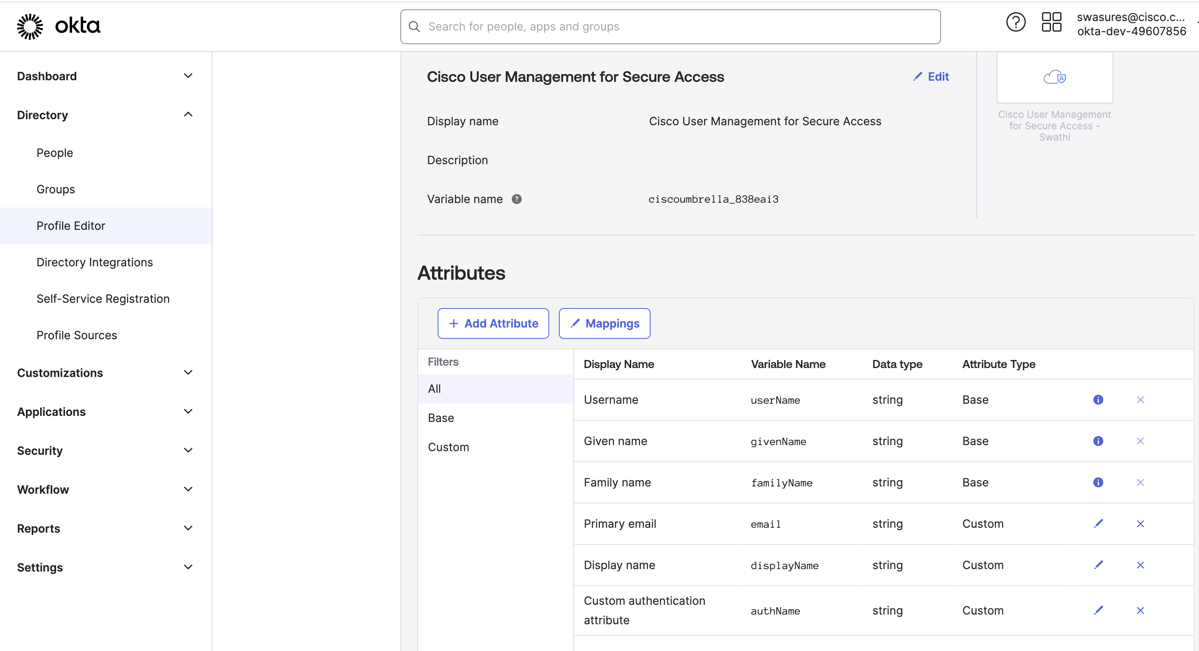Click the Okta logo
This screenshot has width=1199, height=651.
click(x=59, y=26)
